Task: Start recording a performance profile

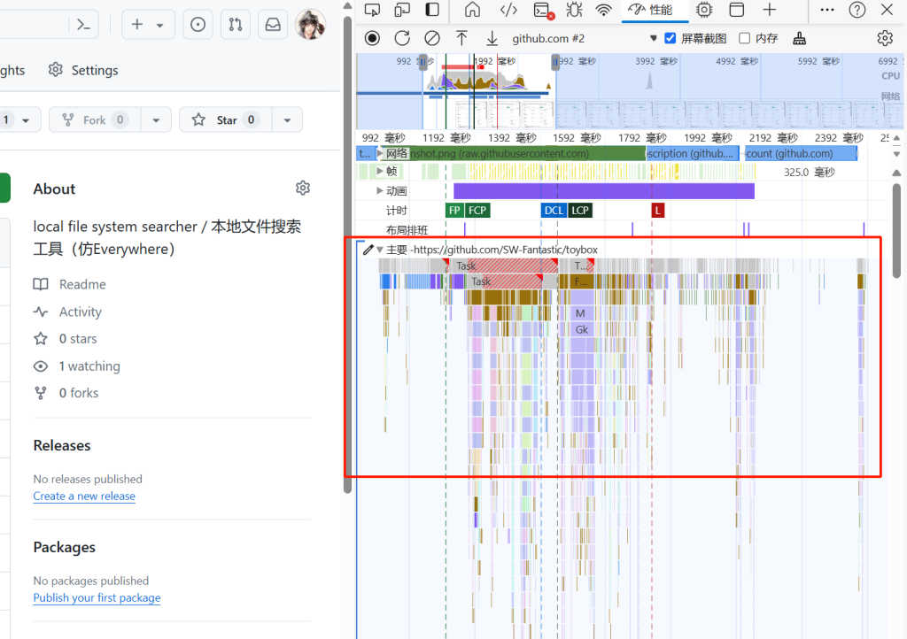Action: pyautogui.click(x=372, y=38)
